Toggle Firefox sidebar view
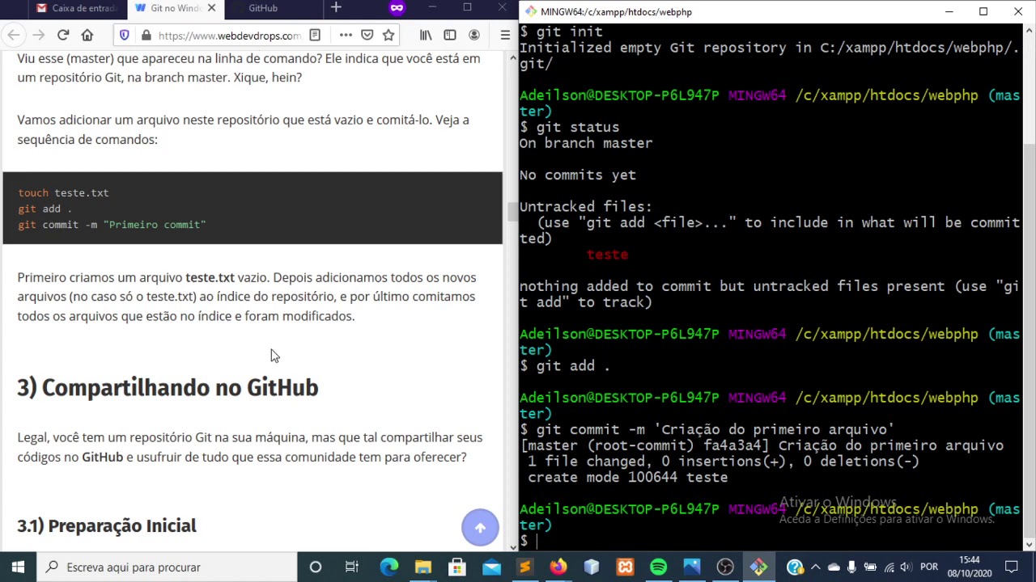The width and height of the screenshot is (1036, 582). 450,35
